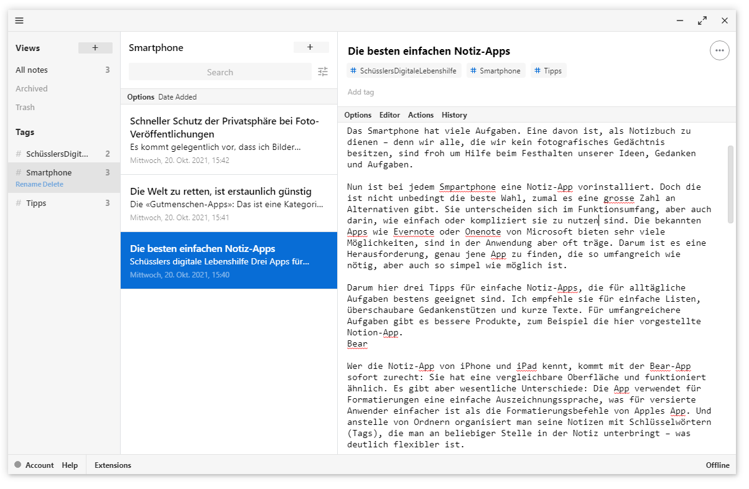This screenshot has width=749, height=489.
Task: Select note Die besten einfachen Notiz-Apps in list
Action: coord(229,261)
